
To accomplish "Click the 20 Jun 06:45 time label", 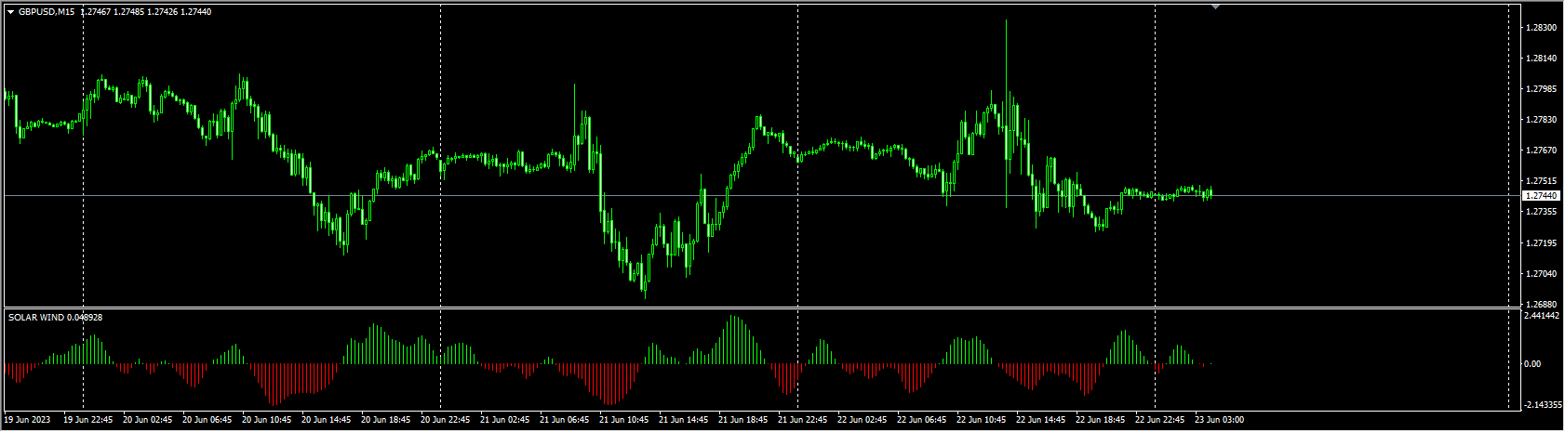I will click(207, 420).
